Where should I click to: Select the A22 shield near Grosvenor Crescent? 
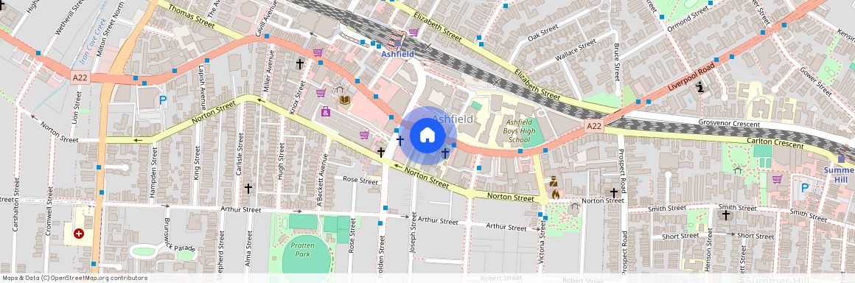click(594, 126)
